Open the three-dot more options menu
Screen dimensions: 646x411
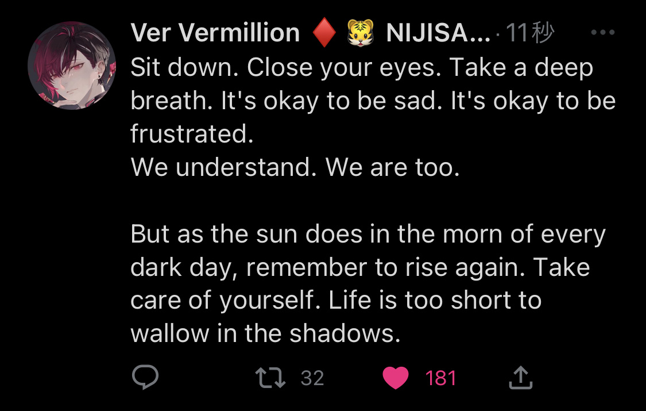(603, 32)
